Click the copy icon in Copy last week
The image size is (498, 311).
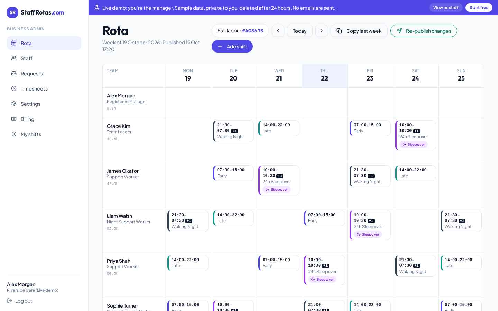(x=339, y=31)
